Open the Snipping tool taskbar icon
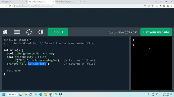174x97 pixels. (x=36, y=94)
